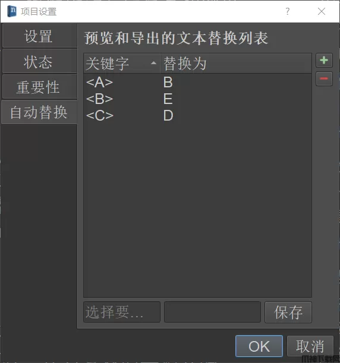The width and height of the screenshot is (340, 363).
Task: Click the 选择要... keyword input field
Action: click(x=122, y=312)
